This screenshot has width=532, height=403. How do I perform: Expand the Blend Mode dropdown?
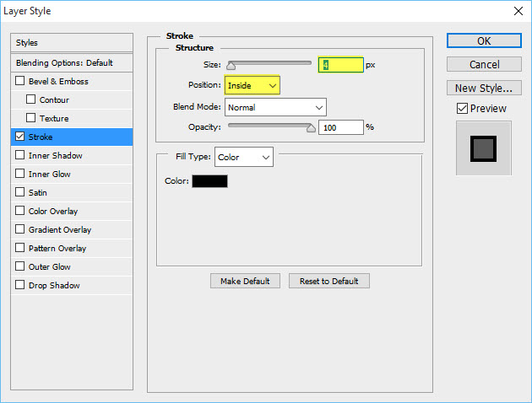pos(275,107)
